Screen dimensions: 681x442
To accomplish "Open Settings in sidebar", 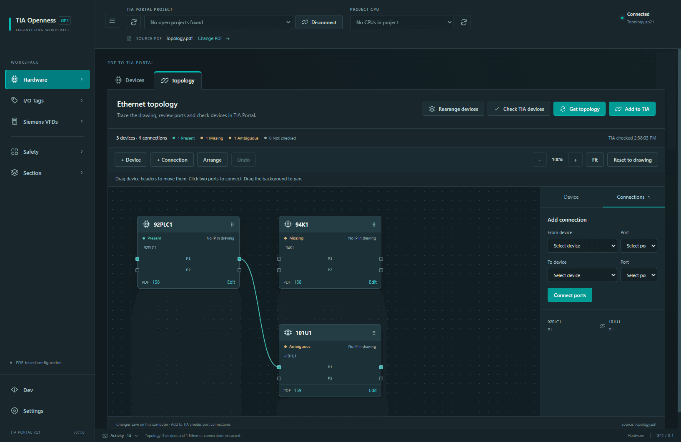I will 48,411.
